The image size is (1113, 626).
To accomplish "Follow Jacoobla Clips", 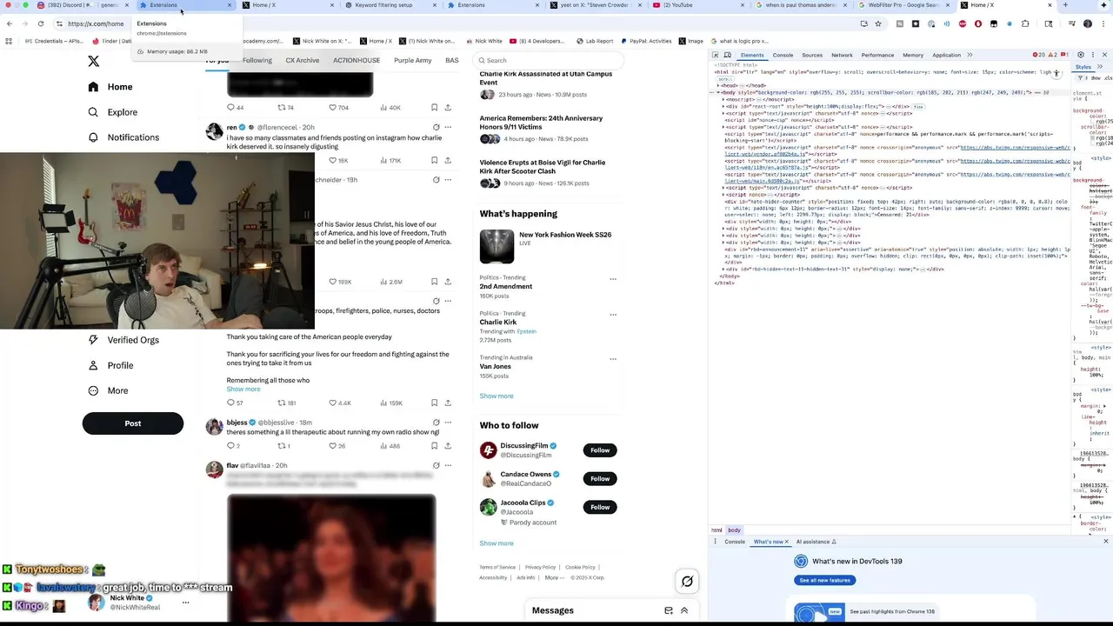I will [x=600, y=508].
